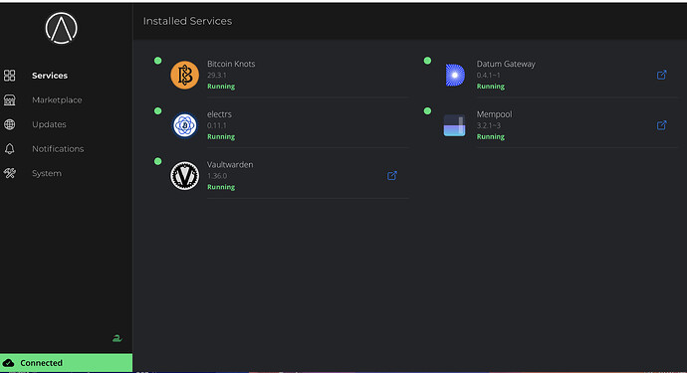Viewport: 687px width, 373px height.
Task: Open the Updates menu item
Action: pos(49,124)
